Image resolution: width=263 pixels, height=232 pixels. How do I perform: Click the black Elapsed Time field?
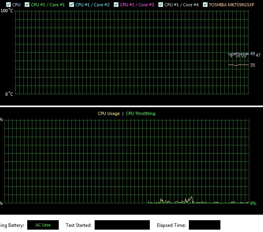205,225
